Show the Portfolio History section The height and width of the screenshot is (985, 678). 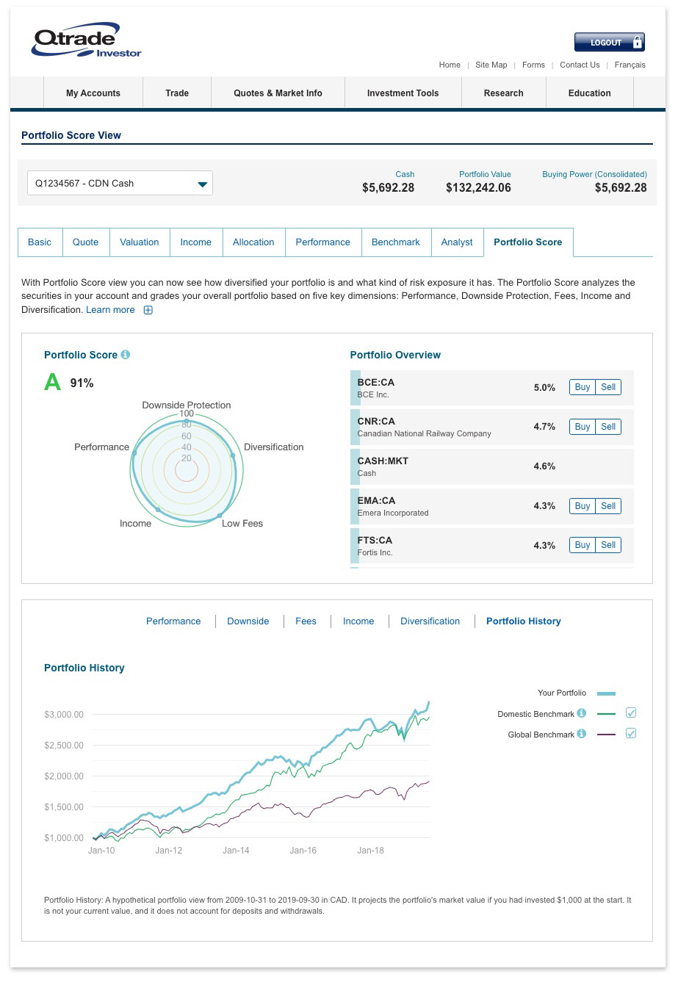point(524,621)
